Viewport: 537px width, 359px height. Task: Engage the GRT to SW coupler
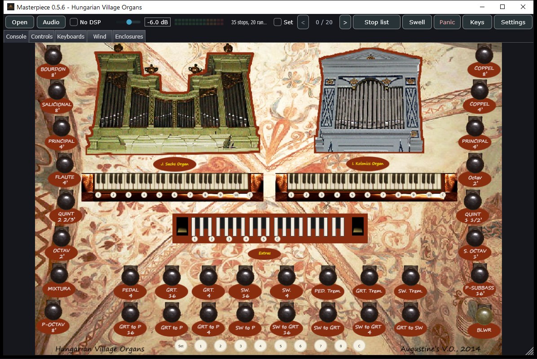coord(410,313)
